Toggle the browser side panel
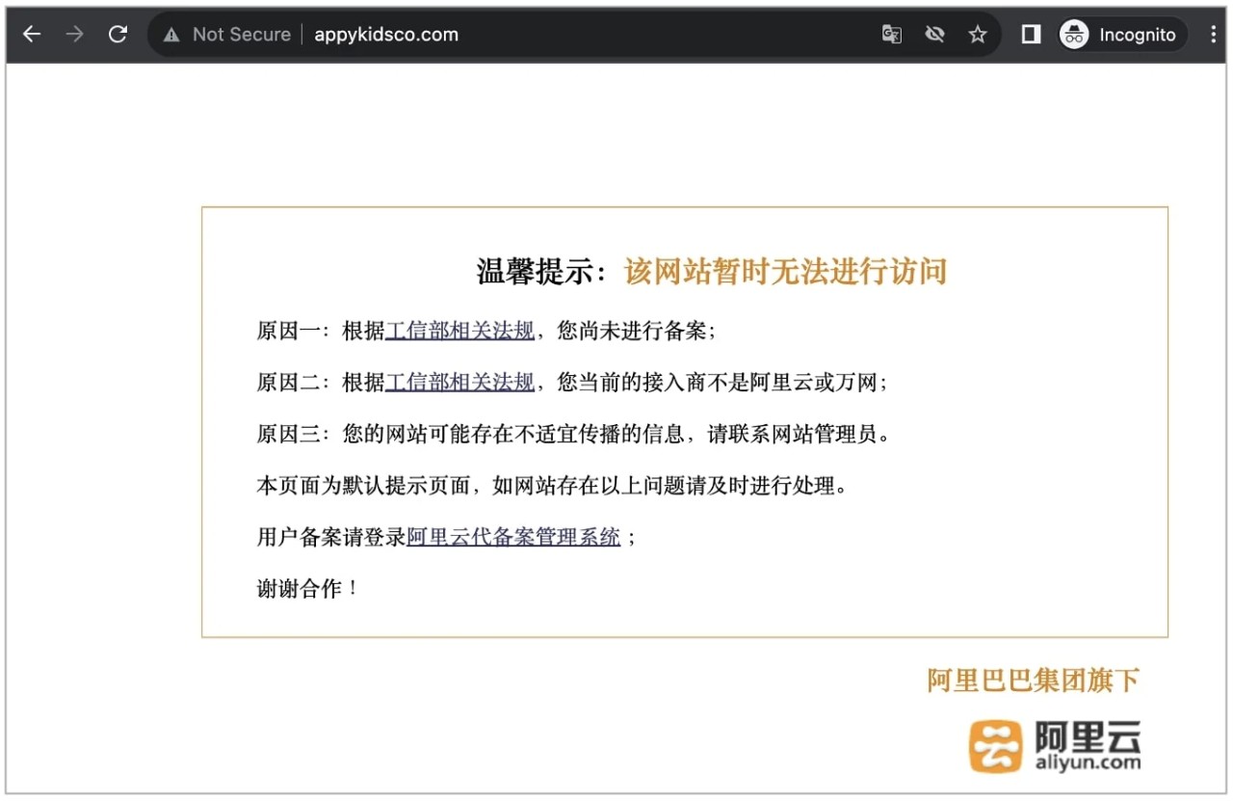 point(1031,35)
